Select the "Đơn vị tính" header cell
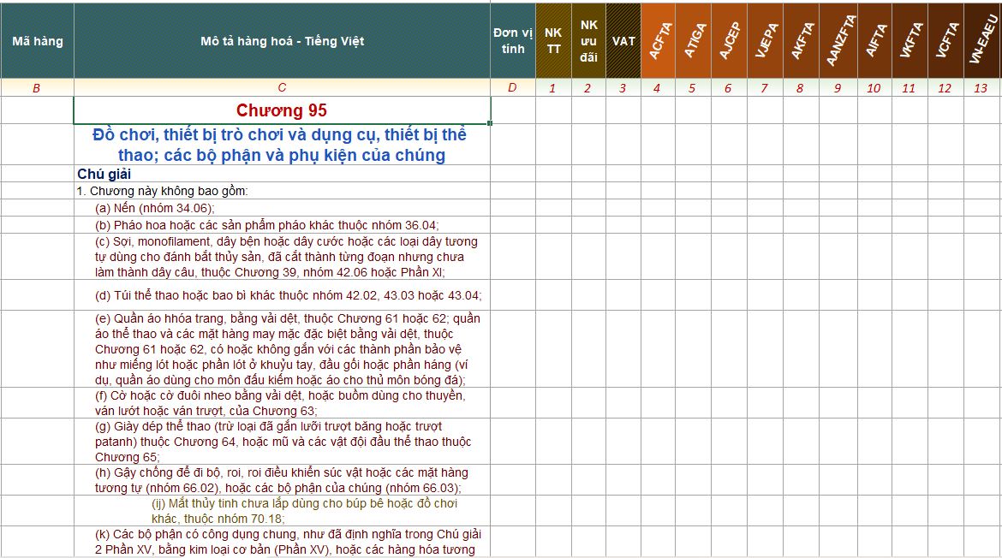 (513, 40)
